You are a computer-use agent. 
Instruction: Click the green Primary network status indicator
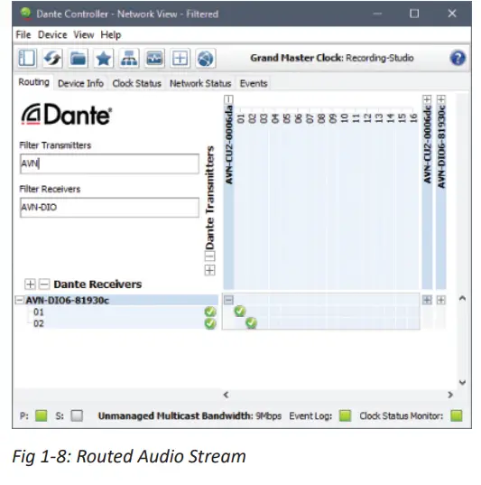click(42, 415)
